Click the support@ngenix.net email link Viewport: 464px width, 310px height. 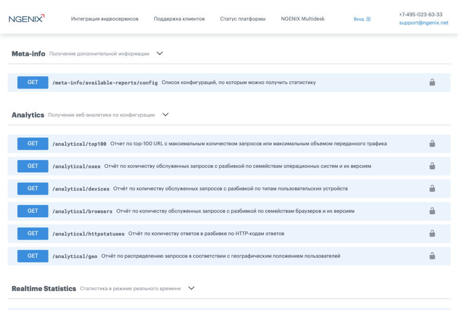(424, 23)
